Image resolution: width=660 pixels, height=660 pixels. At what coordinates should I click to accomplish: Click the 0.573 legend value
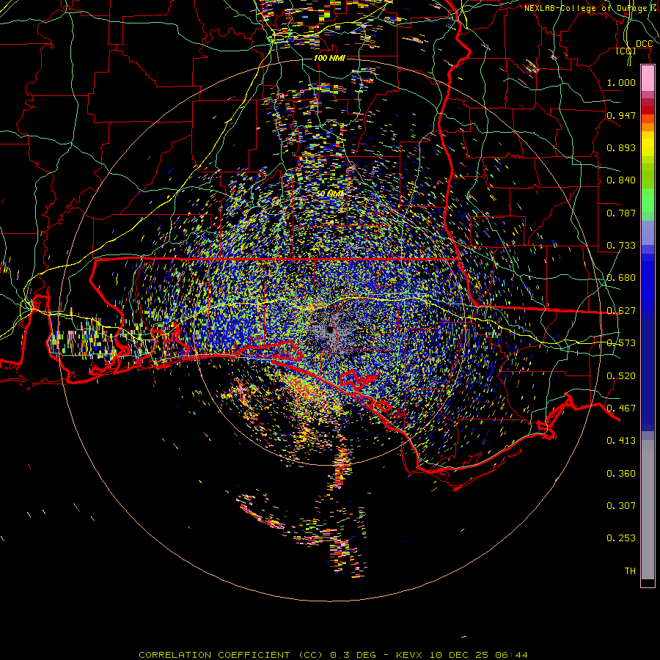click(621, 343)
